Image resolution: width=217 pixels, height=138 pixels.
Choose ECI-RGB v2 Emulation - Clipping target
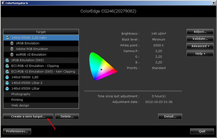(x=41, y=66)
